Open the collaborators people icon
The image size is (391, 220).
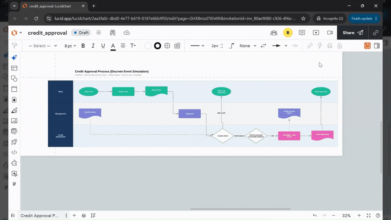click(274, 33)
